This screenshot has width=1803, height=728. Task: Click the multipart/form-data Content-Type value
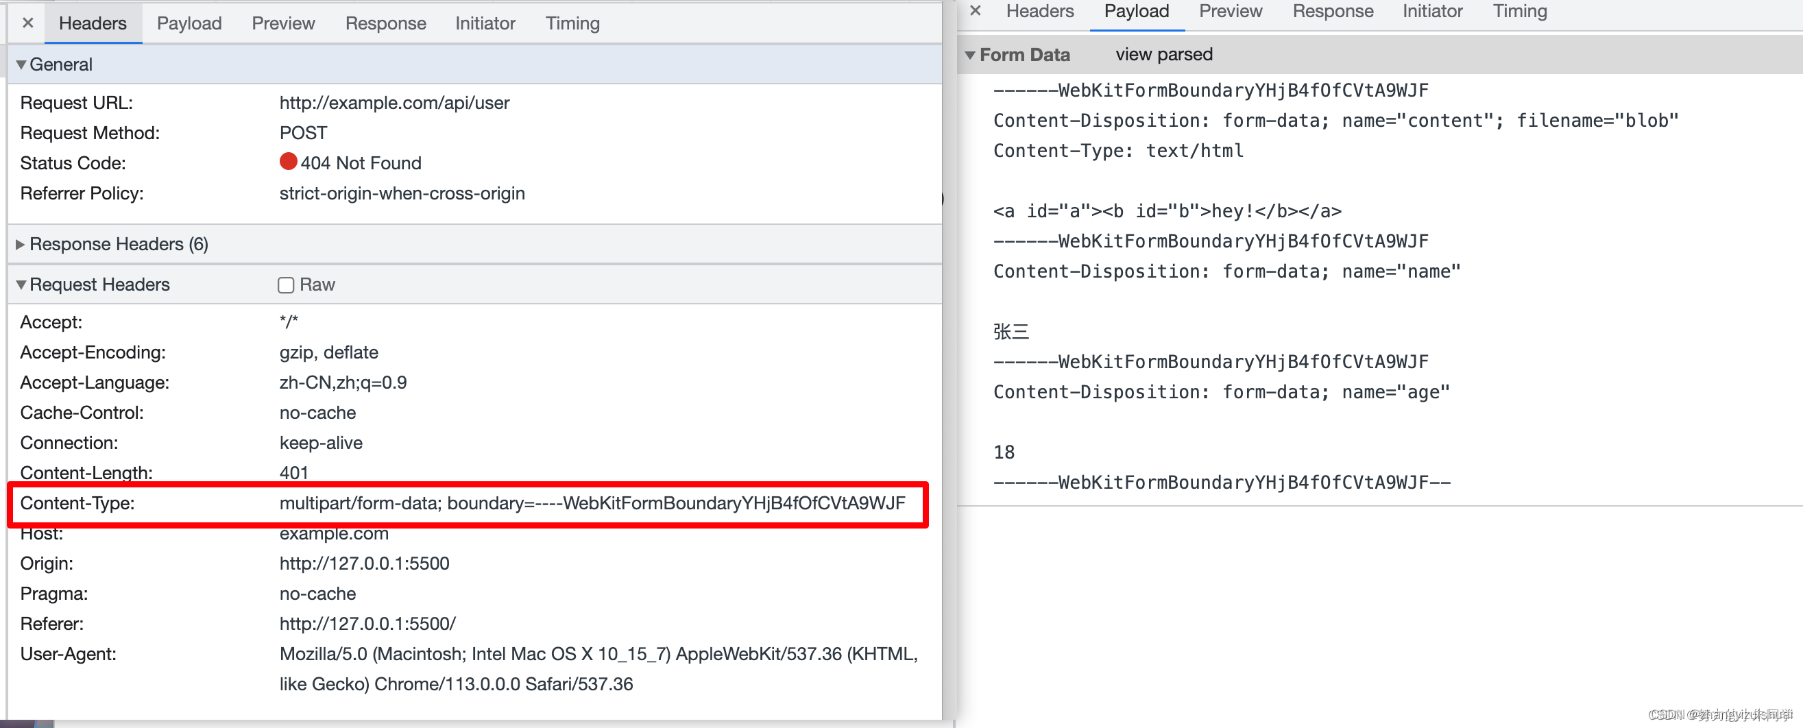pyautogui.click(x=592, y=503)
